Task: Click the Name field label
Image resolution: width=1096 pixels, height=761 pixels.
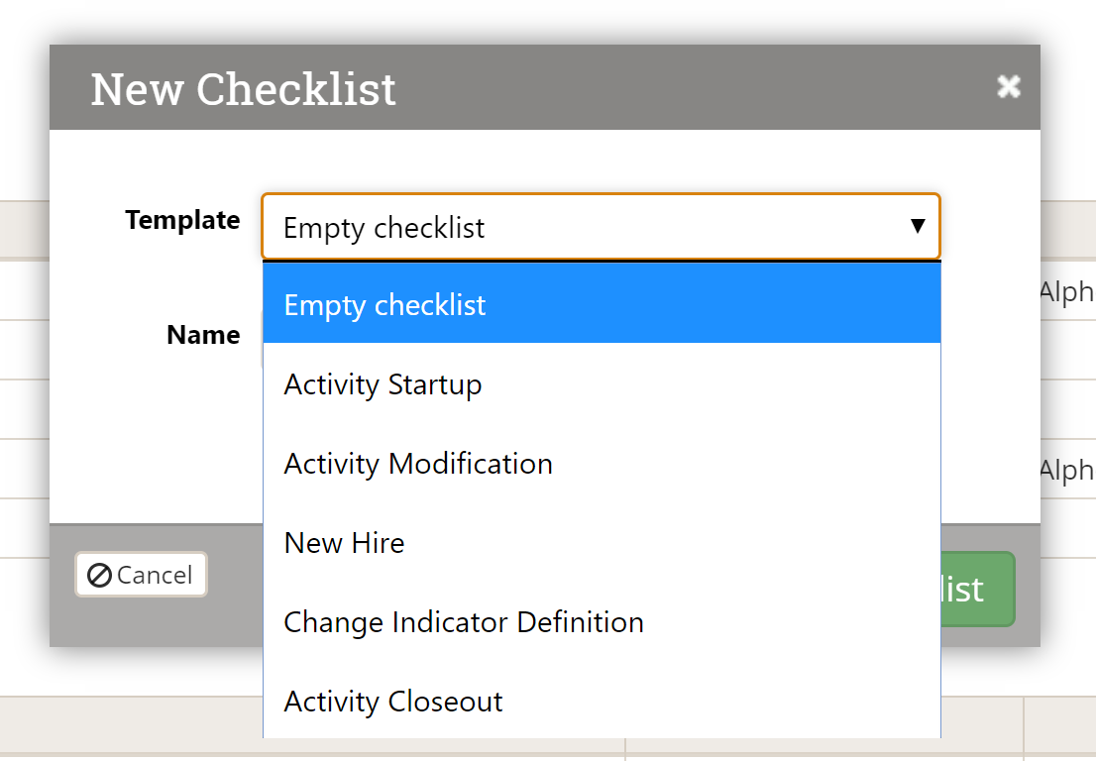Action: pos(203,335)
